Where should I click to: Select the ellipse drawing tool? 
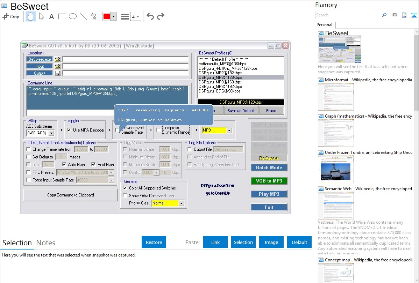coord(73,16)
